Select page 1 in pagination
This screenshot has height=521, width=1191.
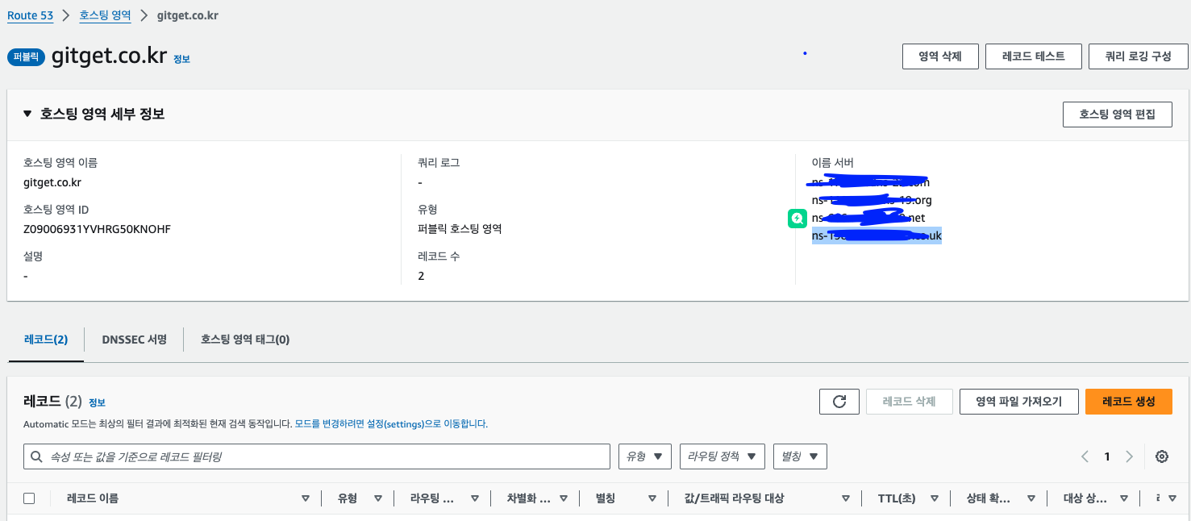[1107, 456]
